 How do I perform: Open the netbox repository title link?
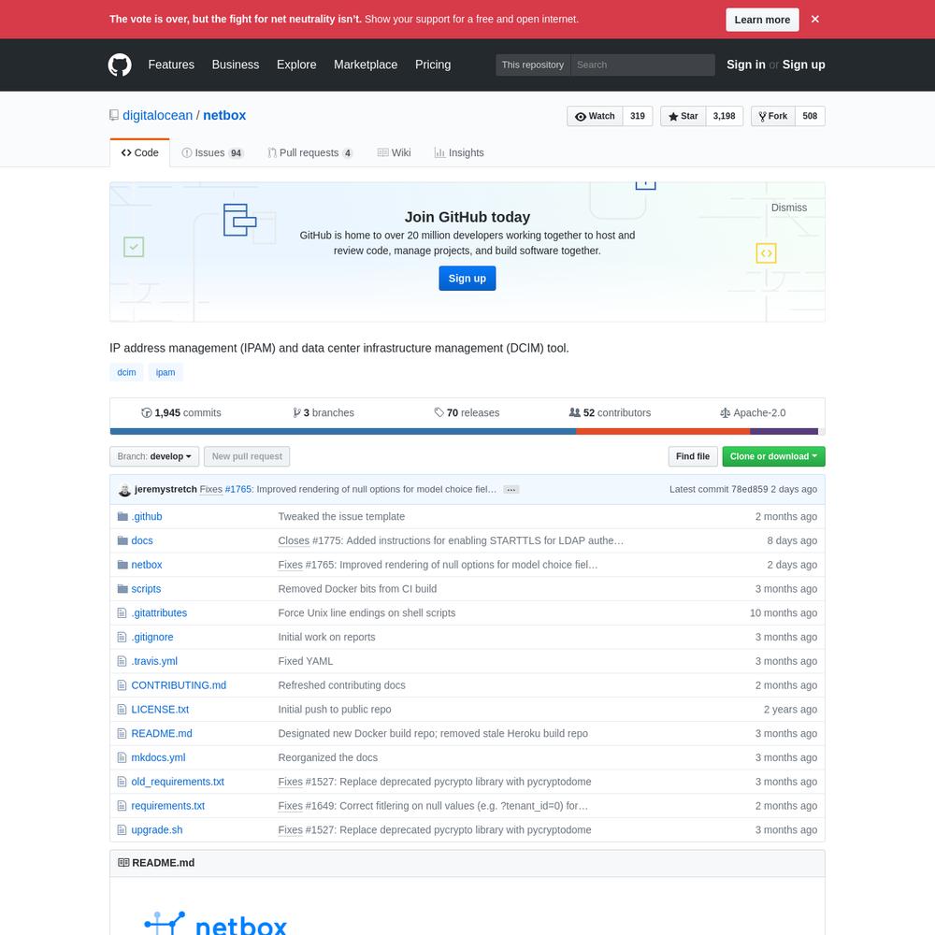coord(224,115)
